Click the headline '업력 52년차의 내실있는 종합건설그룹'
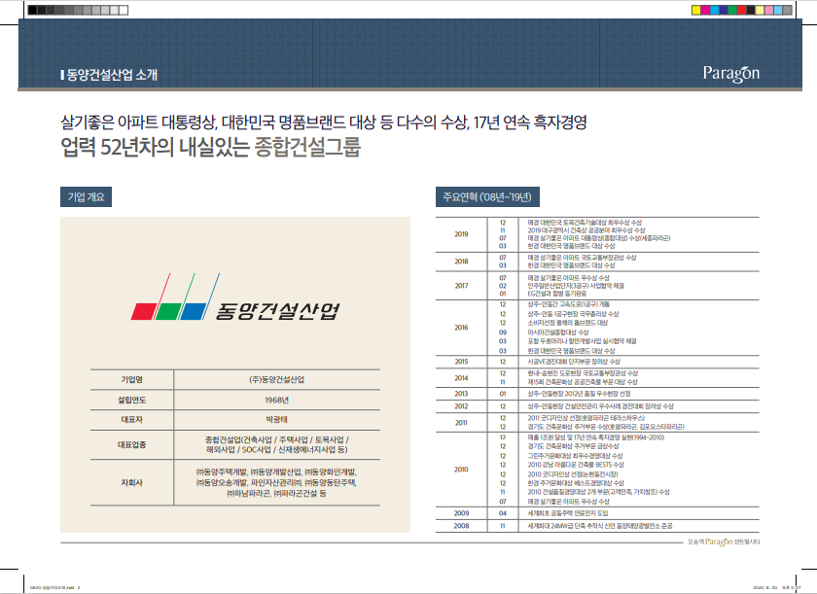 pos(210,147)
